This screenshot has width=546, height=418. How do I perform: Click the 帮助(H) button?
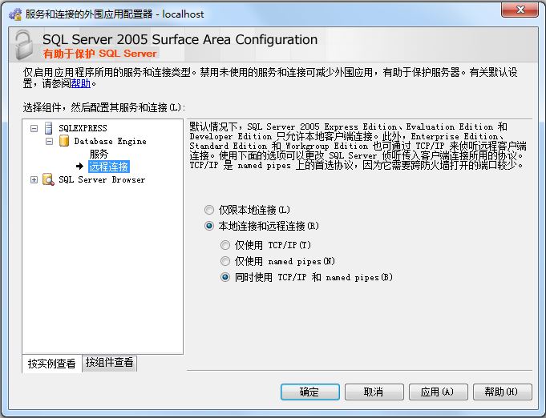click(x=502, y=392)
